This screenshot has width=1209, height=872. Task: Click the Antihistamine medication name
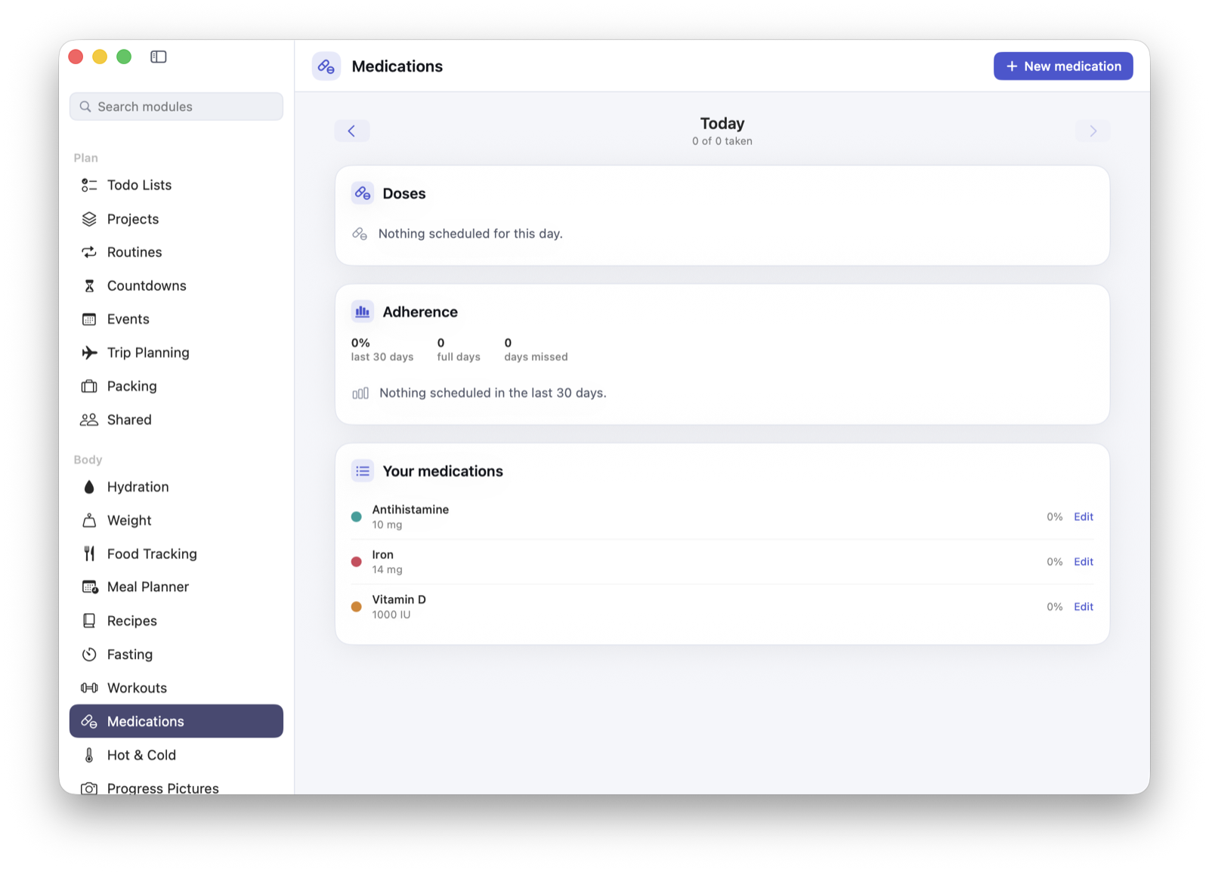pos(410,510)
